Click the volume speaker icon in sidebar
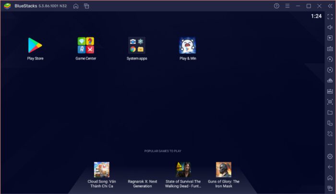 (330, 27)
